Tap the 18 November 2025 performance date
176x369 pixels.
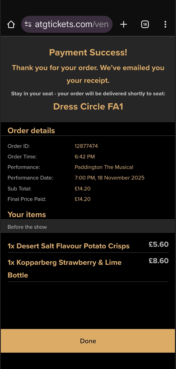(109, 178)
